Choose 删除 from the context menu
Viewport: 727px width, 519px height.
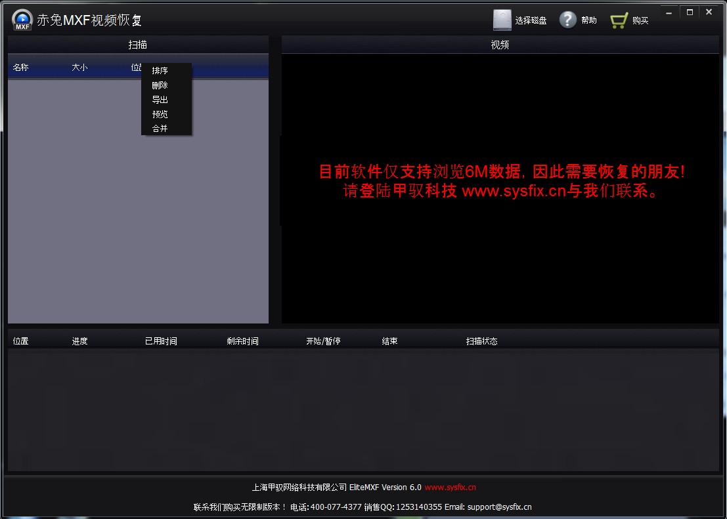point(160,85)
